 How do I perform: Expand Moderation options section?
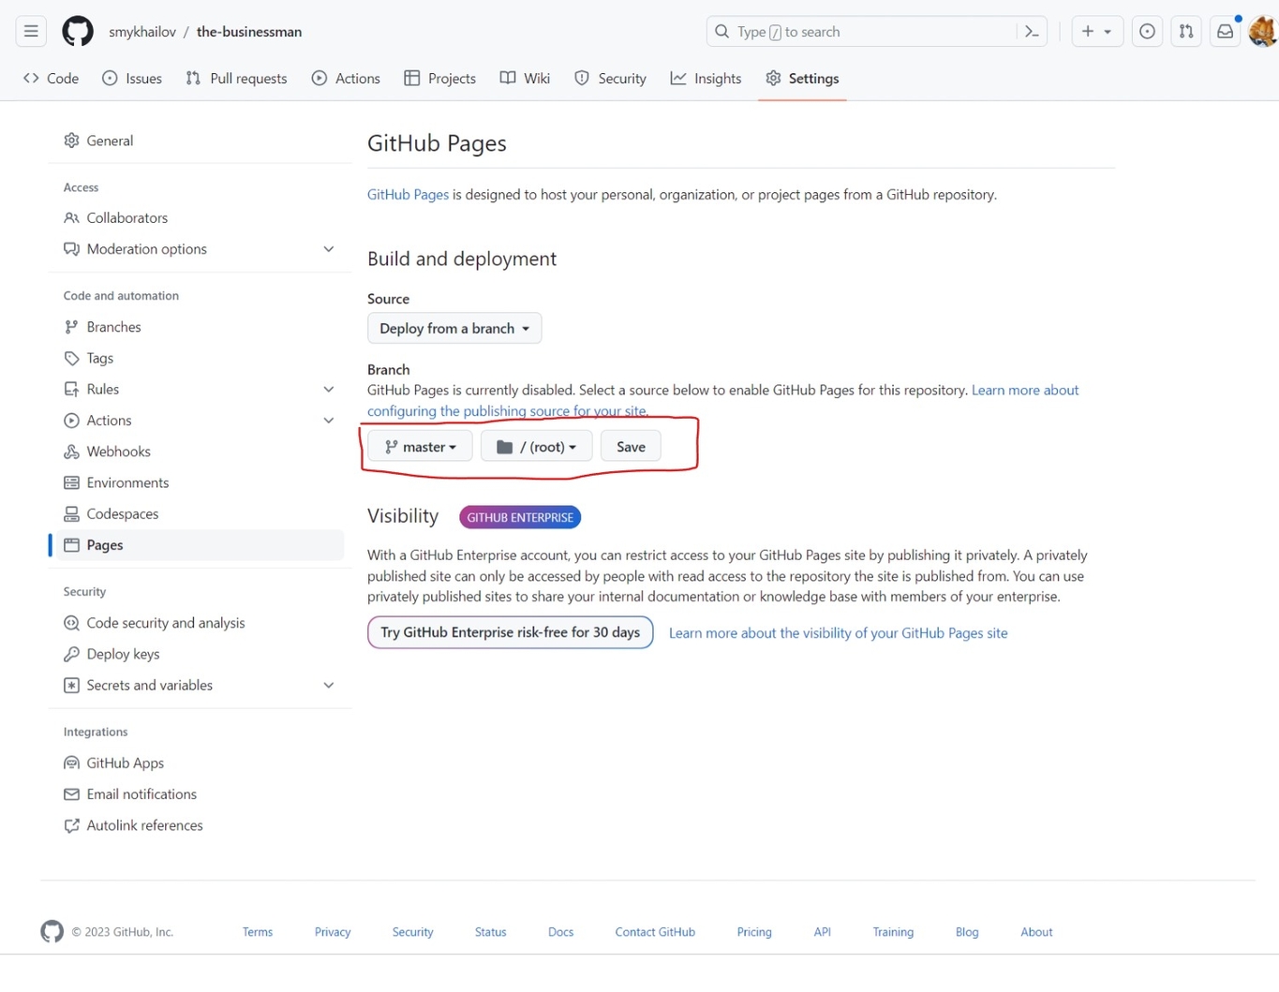[200, 249]
